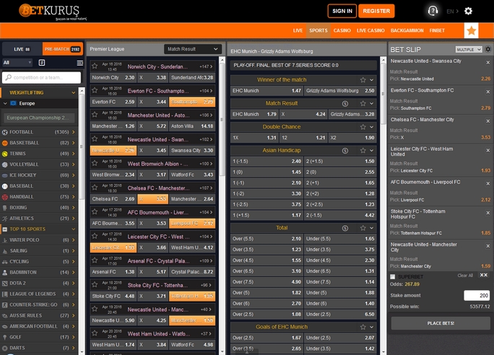Favorite the Norwich City - Sunderland match star
Image resolution: width=494 pixels, height=355 pixels.
(x=95, y=66)
